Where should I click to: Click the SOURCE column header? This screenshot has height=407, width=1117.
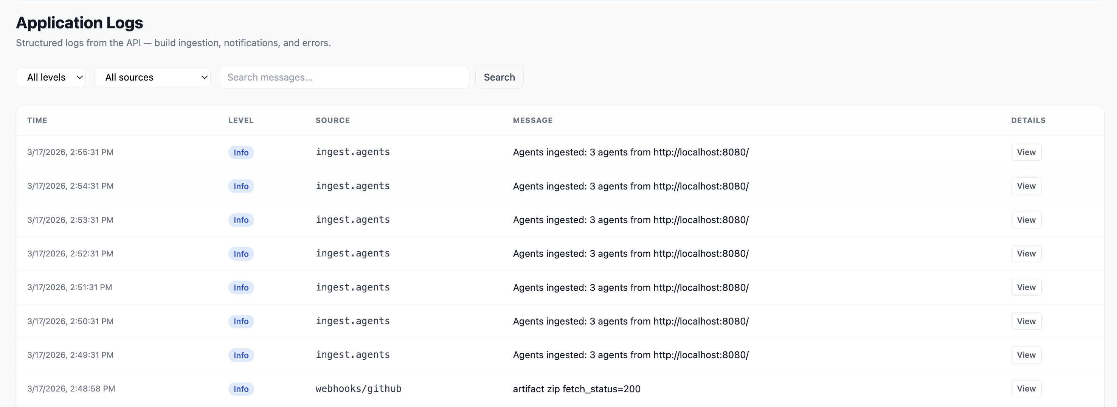[x=332, y=120]
